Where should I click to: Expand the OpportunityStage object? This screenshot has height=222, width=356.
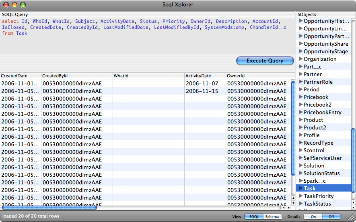(301, 51)
